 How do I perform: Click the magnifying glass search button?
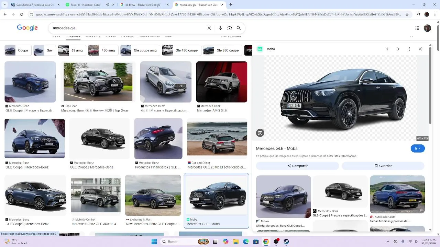[239, 28]
